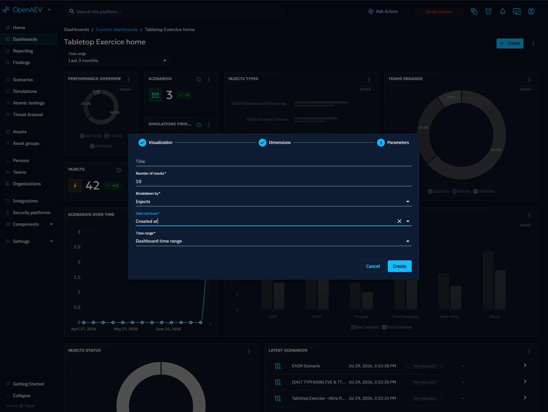Toggle Not Detected legend checkbox
Image resolution: width=548 pixels, height=412 pixels.
[x=353, y=327]
